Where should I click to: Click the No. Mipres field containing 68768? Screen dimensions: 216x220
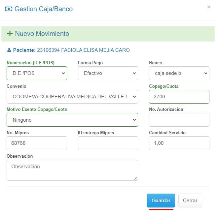click(37, 143)
